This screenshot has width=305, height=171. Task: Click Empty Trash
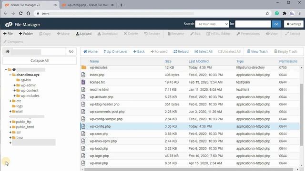285,51
